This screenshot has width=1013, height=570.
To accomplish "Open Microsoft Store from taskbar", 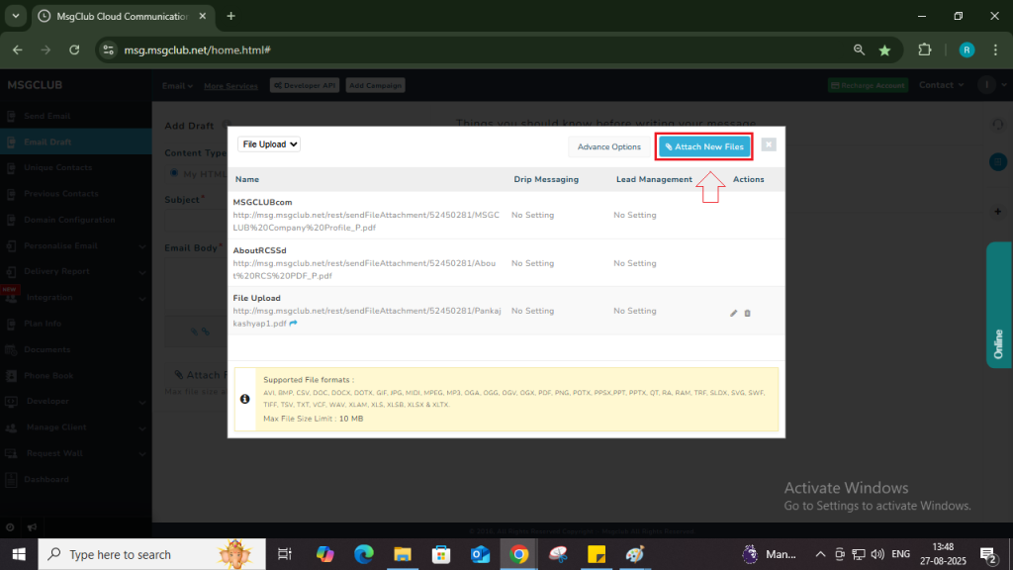I will click(441, 554).
